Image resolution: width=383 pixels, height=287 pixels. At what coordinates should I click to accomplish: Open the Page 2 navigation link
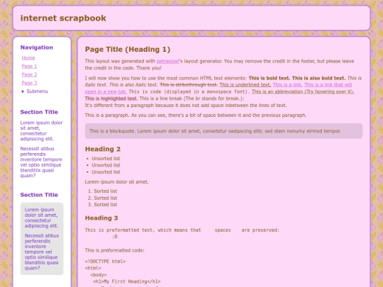coord(29,74)
